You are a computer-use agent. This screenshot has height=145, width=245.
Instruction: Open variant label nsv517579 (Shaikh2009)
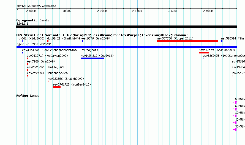217,50
